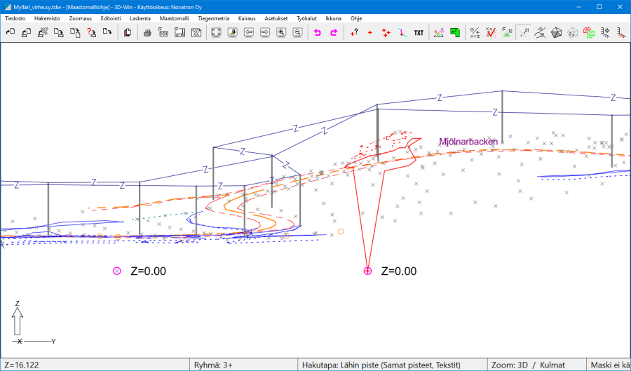Select the TXT text tool
This screenshot has width=631, height=371.
click(x=419, y=32)
